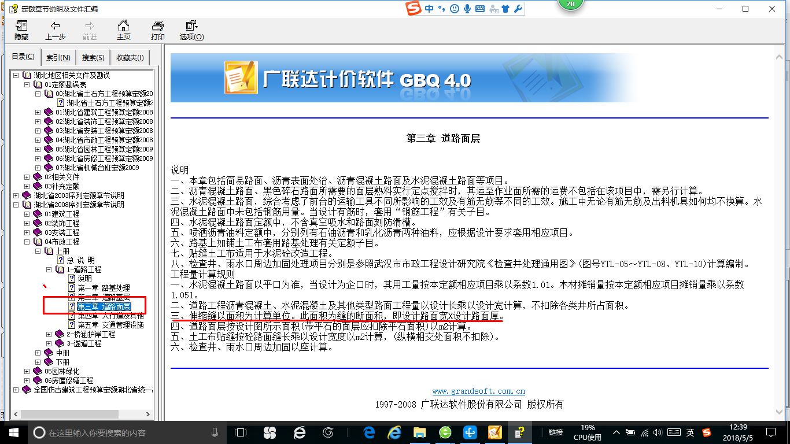Switch to the 目录(C) tab
Screen dimensions: 790x444
(x=23, y=57)
